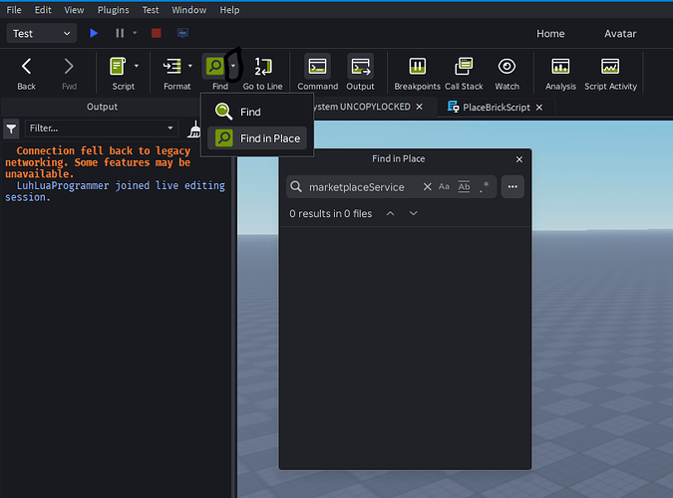Screen dimensions: 673x498
Task: Toggle the Output window button
Action: 361,73
